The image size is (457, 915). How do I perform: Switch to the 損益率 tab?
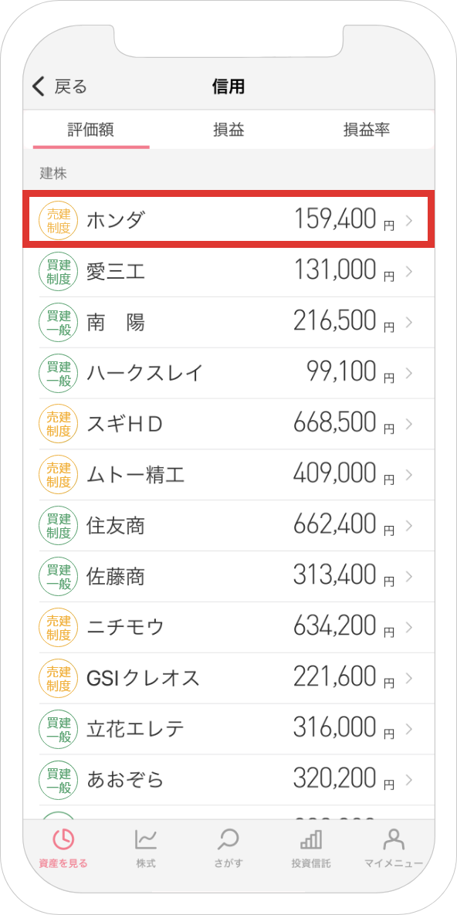point(366,130)
